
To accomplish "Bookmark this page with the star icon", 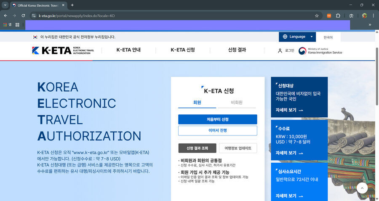I will pos(317,16).
